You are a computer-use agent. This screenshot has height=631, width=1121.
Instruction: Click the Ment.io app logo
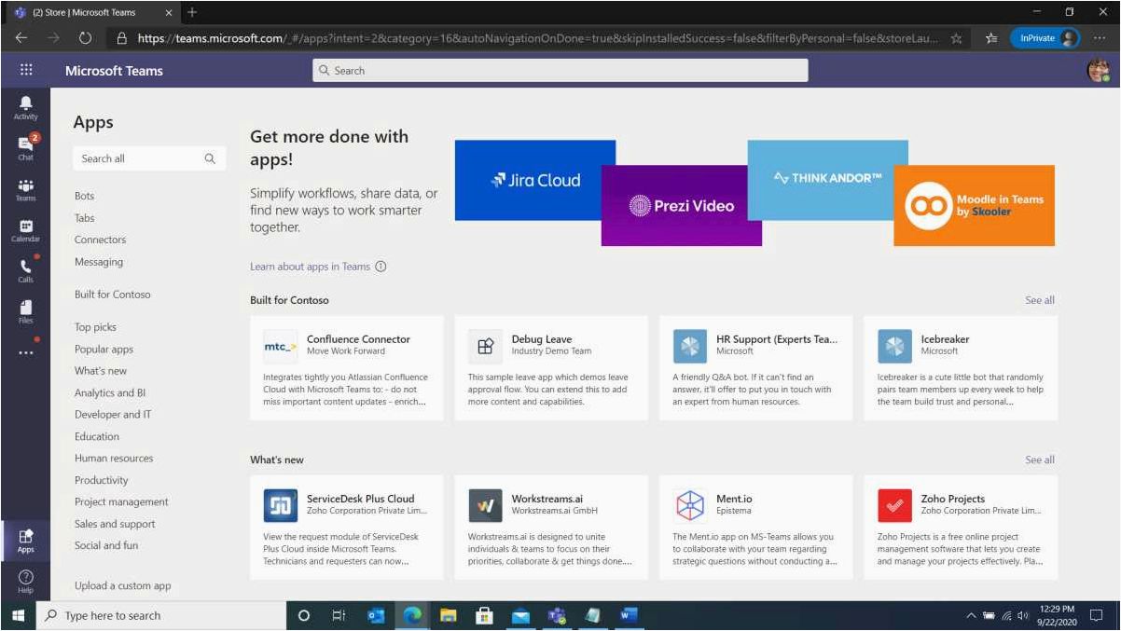coord(690,505)
